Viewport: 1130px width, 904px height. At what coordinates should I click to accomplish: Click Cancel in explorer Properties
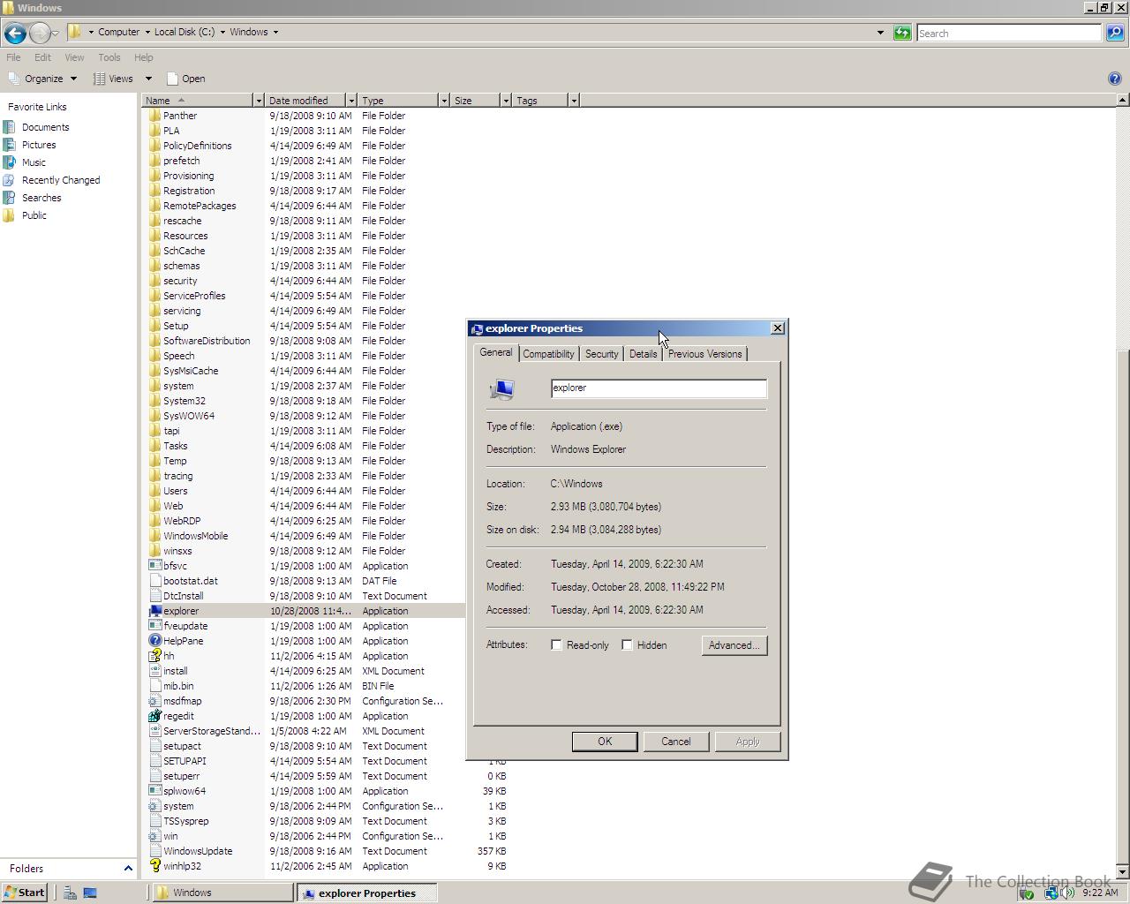(676, 742)
